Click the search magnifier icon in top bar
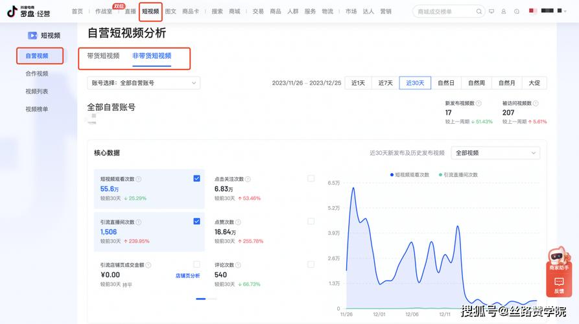The height and width of the screenshot is (324, 579). [479, 12]
